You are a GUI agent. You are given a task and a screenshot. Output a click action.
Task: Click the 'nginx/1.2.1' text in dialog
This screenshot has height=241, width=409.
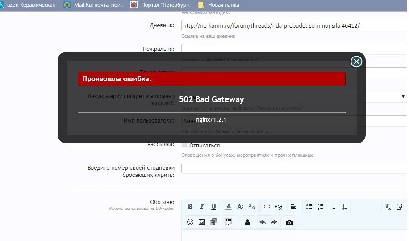[x=211, y=120]
